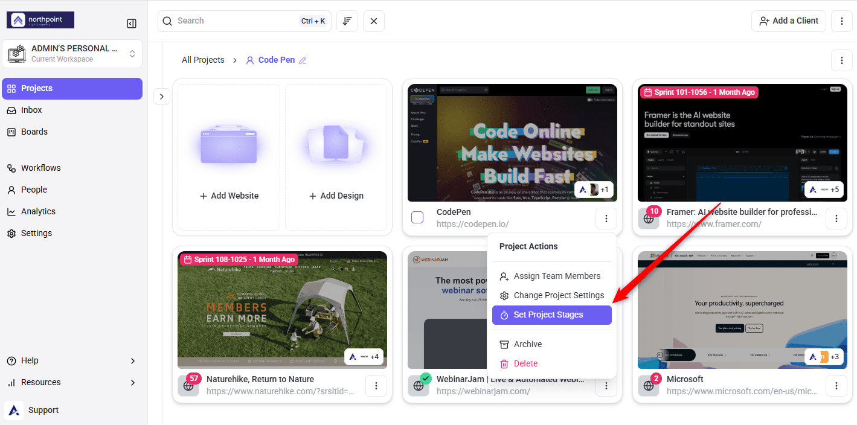
Task: Click the Add Website card
Action: [x=229, y=157]
